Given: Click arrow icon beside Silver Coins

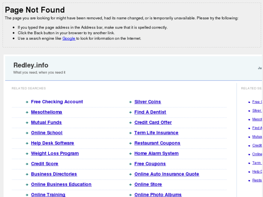Looking at the screenshot, I should (x=130, y=102).
